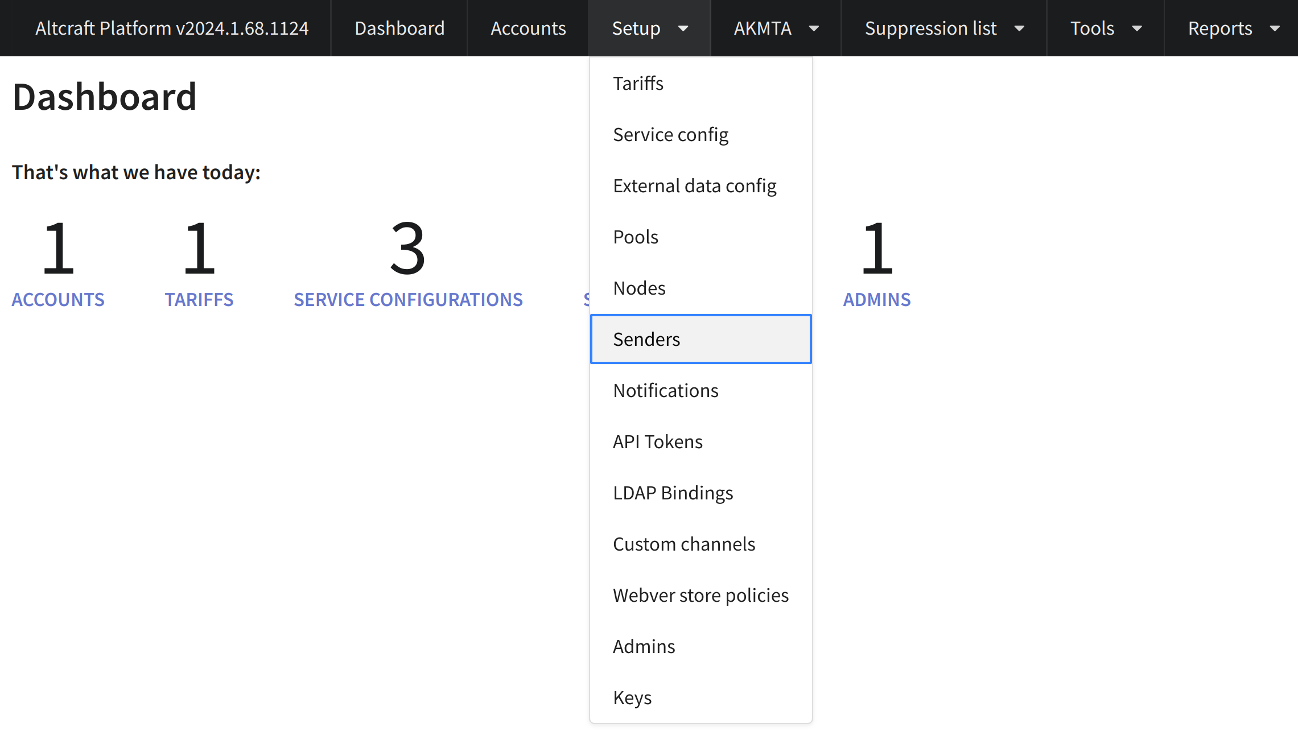Select Admins in the Setup dropdown
The width and height of the screenshot is (1298, 744).
click(700, 646)
